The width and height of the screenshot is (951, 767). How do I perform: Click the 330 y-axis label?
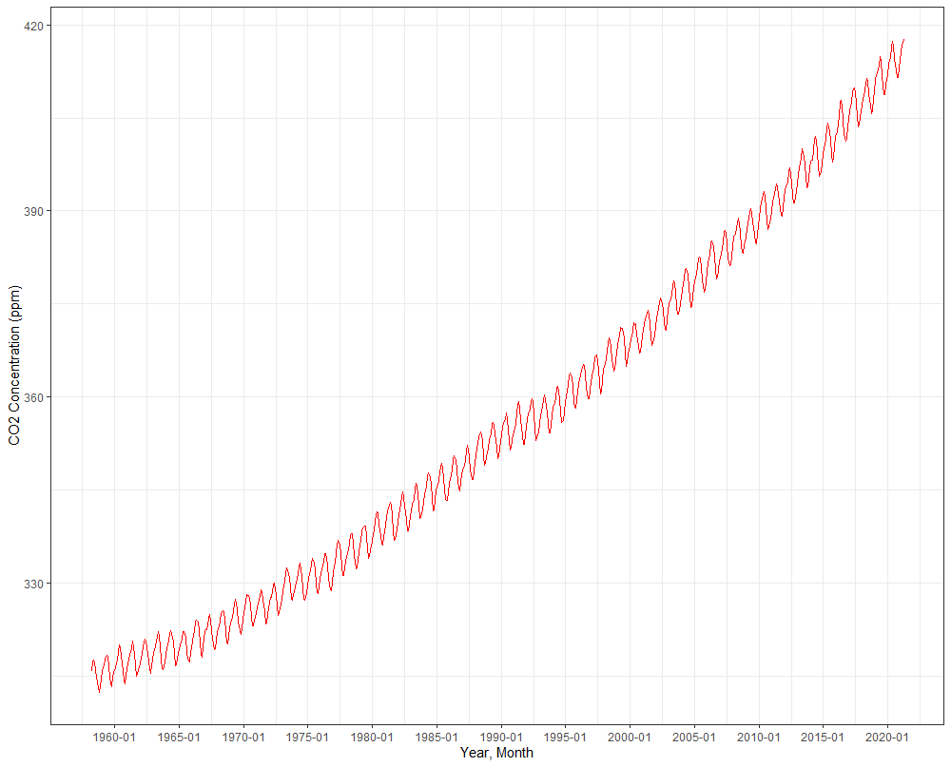pyautogui.click(x=36, y=584)
